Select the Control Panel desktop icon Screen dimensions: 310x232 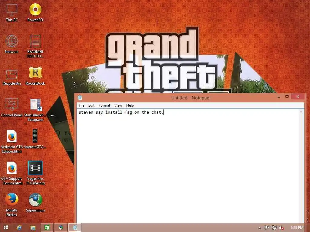(x=12, y=108)
